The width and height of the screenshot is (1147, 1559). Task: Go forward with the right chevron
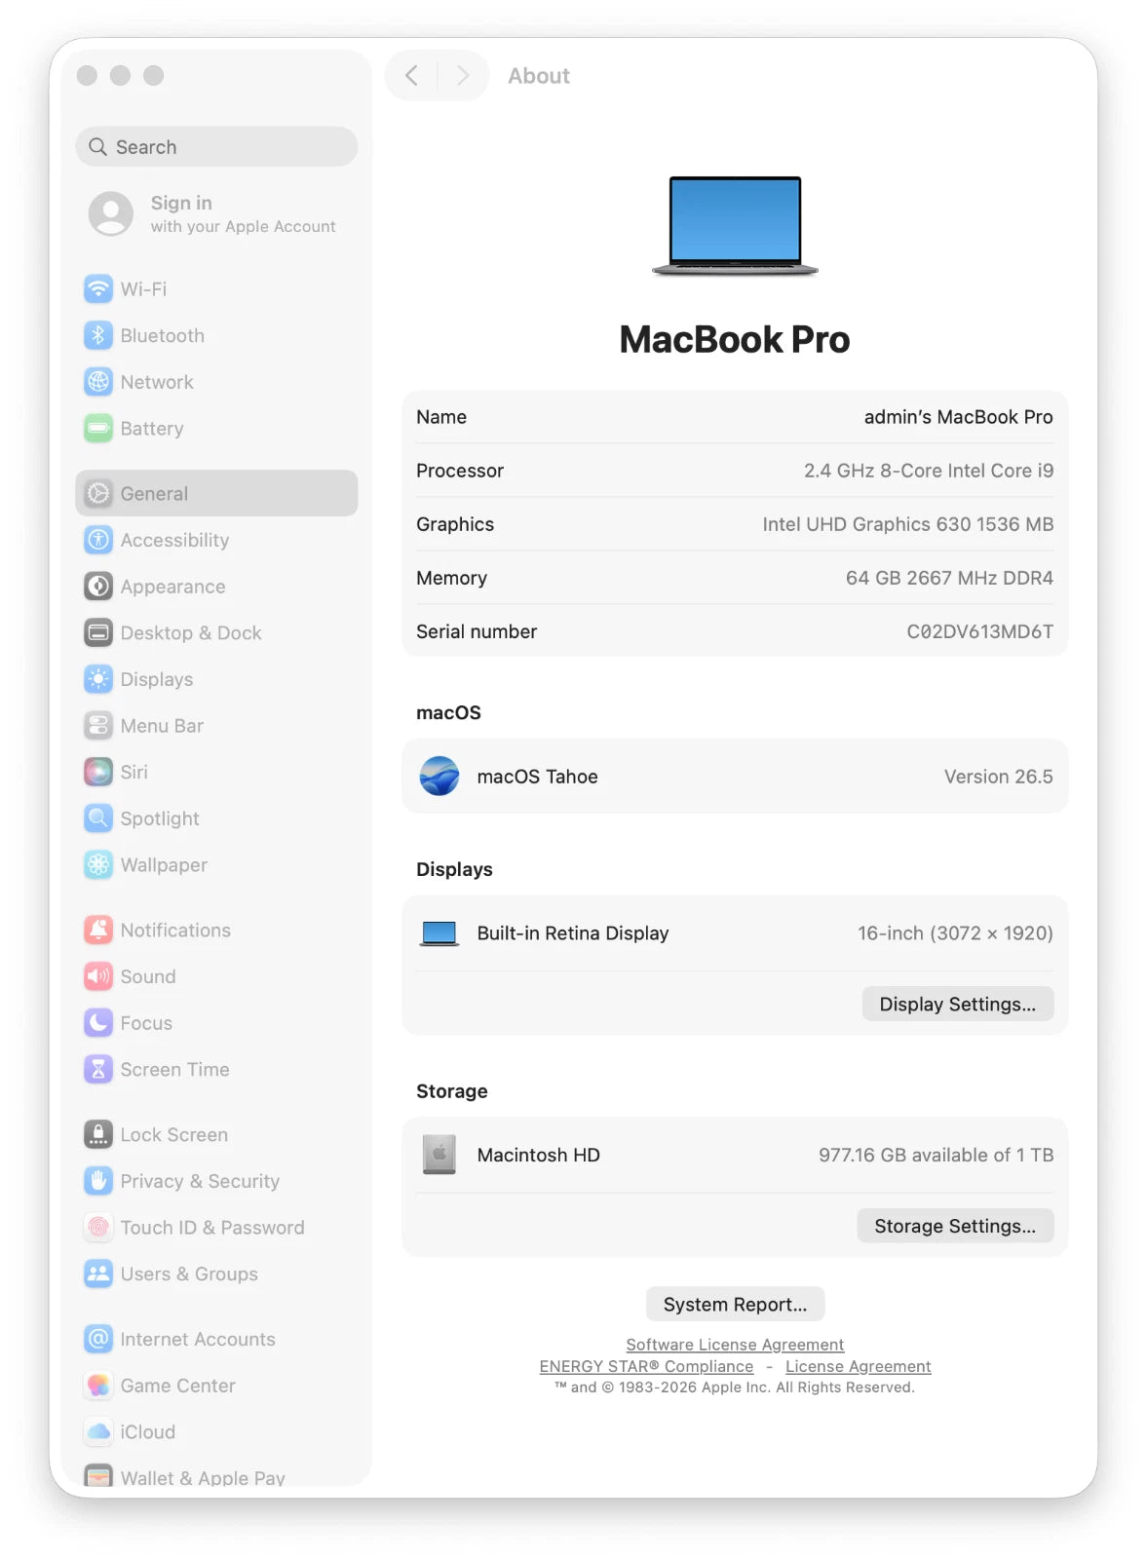463,75
